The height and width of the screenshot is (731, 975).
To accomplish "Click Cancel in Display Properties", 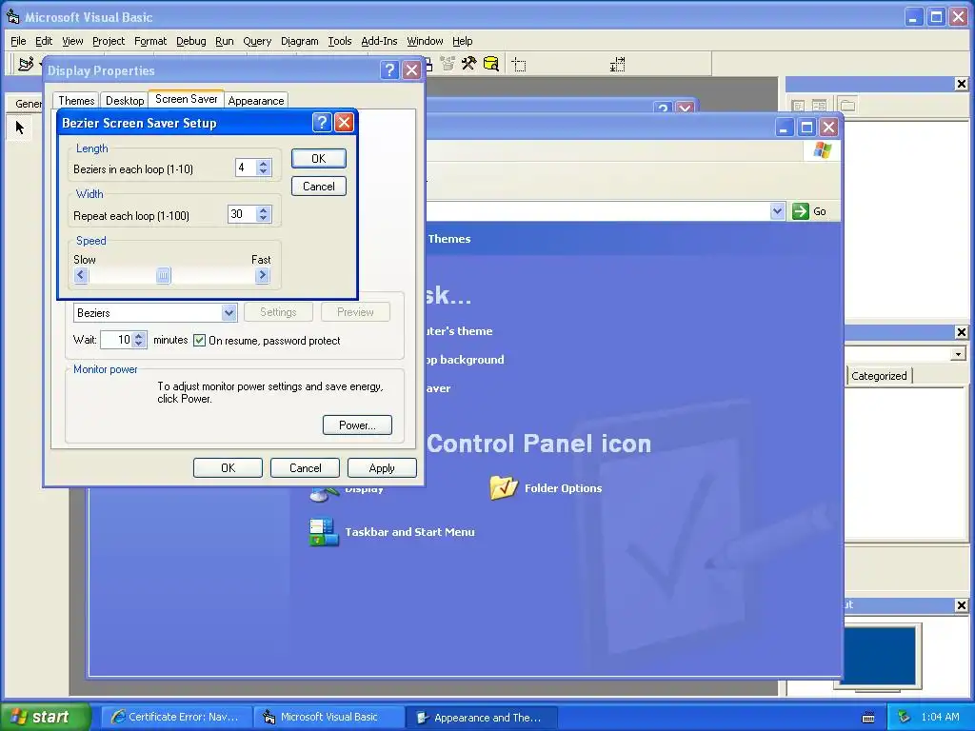I will [x=305, y=468].
